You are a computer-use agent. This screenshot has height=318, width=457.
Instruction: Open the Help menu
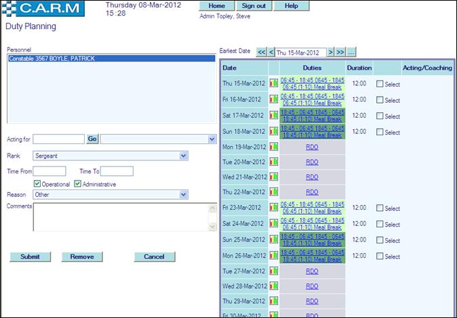click(x=291, y=6)
